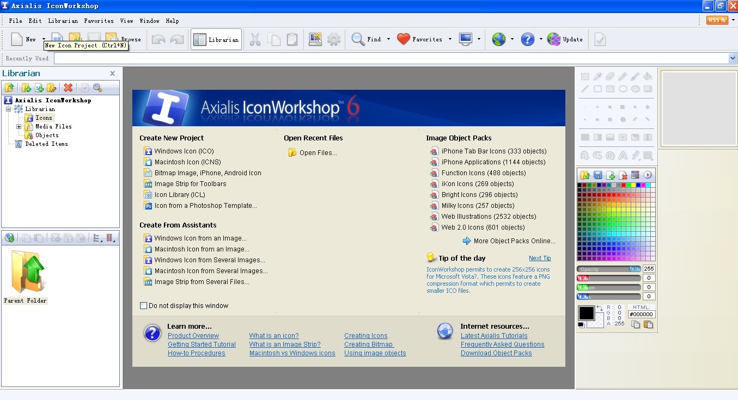Screen dimensions: 738x400
Task: Click the Librarian toolbar button
Action: [216, 40]
